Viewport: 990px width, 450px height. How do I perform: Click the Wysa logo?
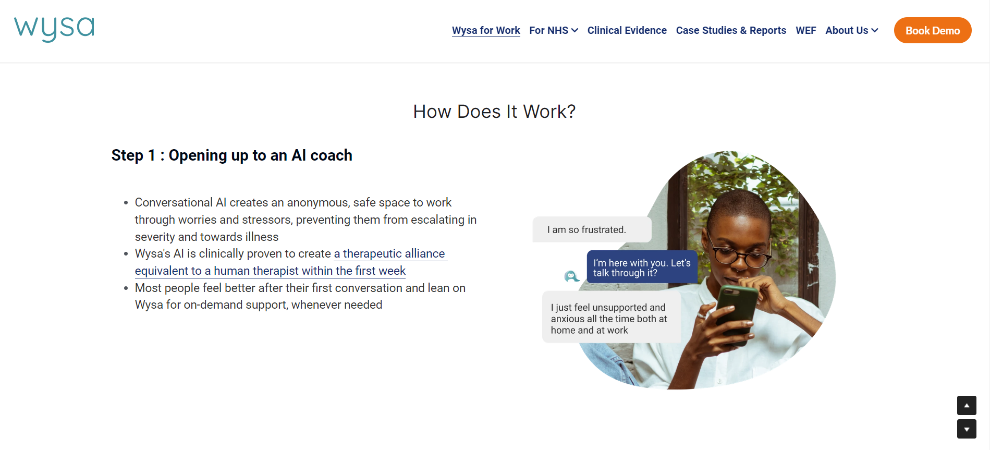pyautogui.click(x=54, y=29)
